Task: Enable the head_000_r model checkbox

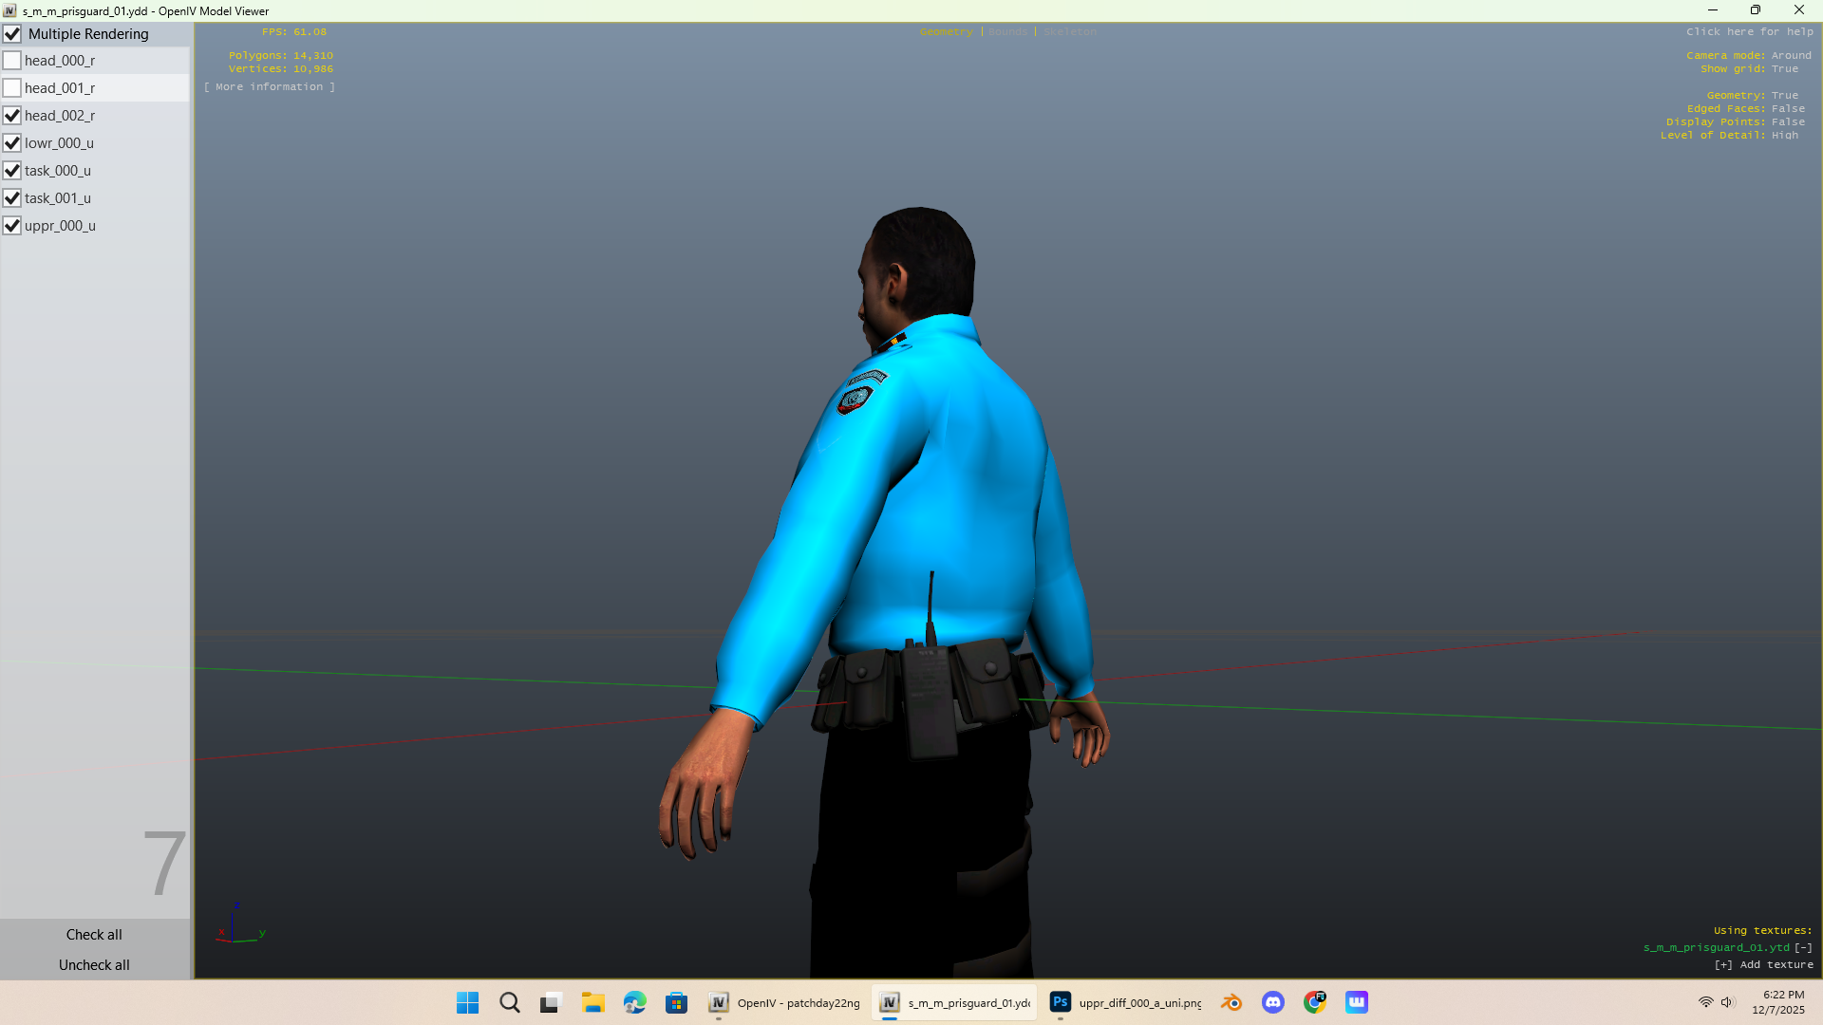Action: click(x=12, y=61)
